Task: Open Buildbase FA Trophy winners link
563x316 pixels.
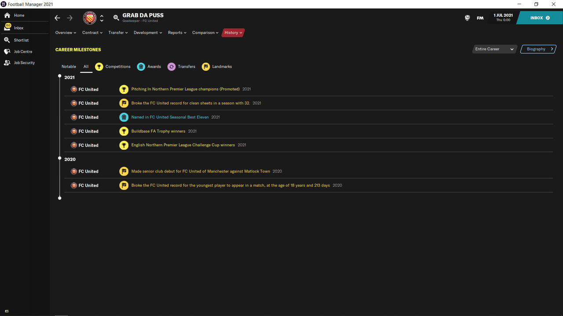Action: (158, 131)
